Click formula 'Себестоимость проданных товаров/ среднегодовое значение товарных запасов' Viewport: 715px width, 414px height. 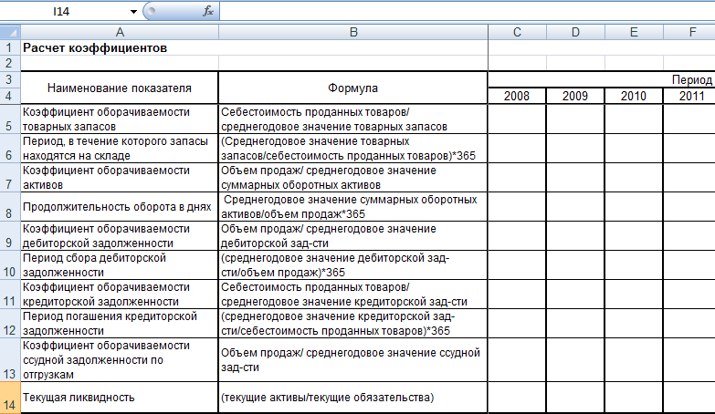tap(353, 119)
